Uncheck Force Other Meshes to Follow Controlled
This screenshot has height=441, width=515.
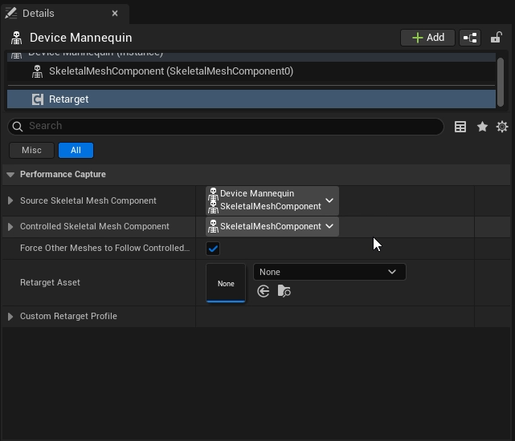tap(213, 249)
